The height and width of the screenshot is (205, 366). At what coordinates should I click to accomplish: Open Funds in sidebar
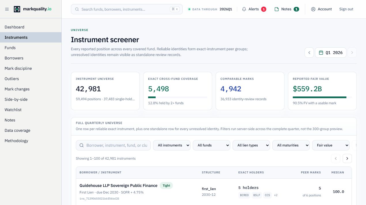pyautogui.click(x=31, y=48)
